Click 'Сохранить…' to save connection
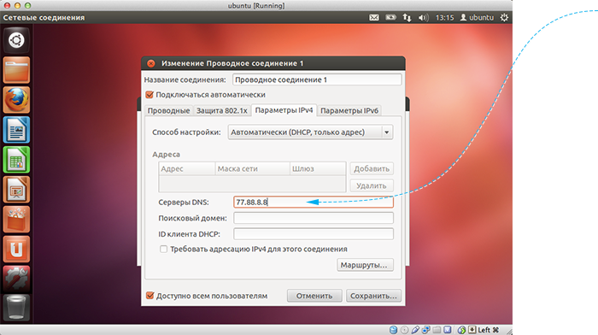Screen dimensions: 598x335 tap(373, 296)
